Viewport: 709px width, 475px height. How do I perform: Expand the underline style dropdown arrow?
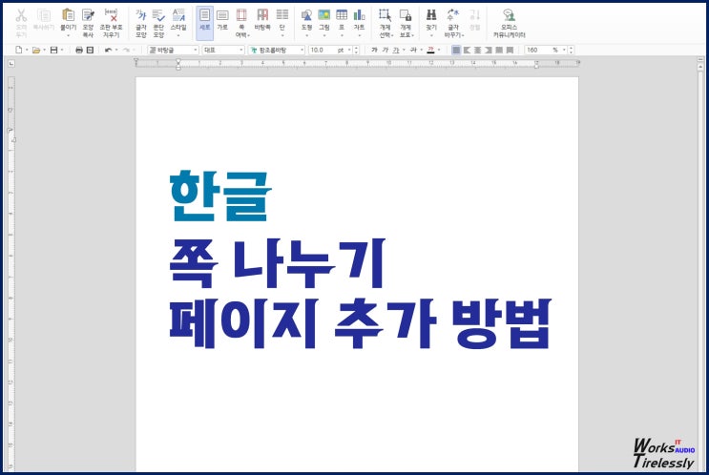coord(404,50)
